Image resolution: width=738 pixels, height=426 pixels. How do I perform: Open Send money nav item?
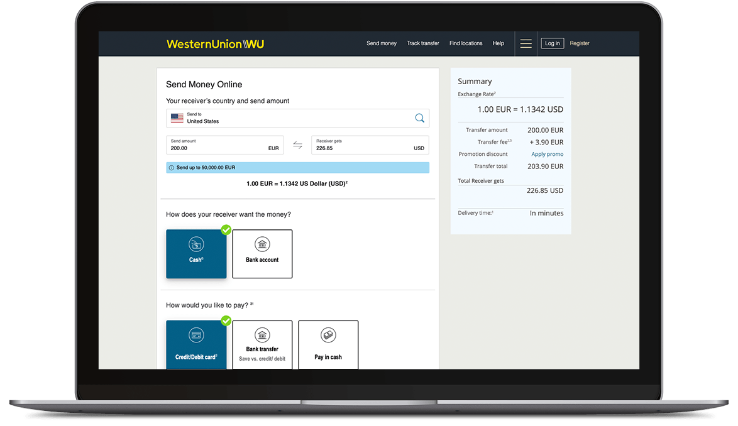382,43
